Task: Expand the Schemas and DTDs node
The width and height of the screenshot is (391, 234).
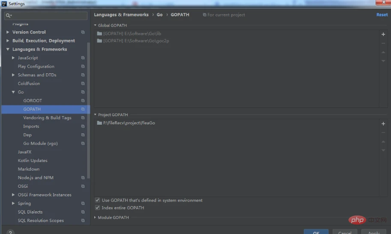Action: [13, 75]
